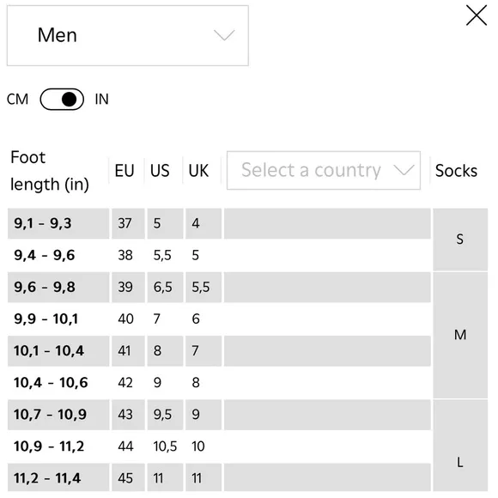Screen dimensions: 498x498
Task: Click the UK column header
Action: click(x=198, y=171)
